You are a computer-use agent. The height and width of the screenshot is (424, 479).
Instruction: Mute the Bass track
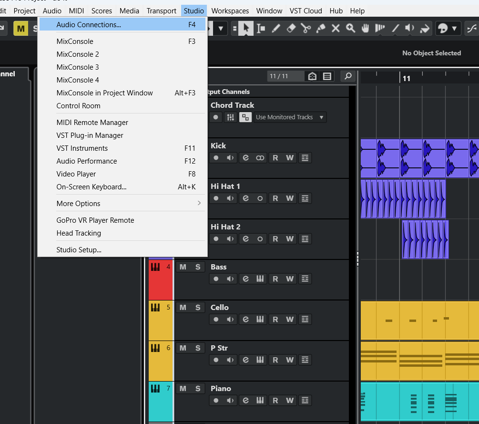[183, 267]
